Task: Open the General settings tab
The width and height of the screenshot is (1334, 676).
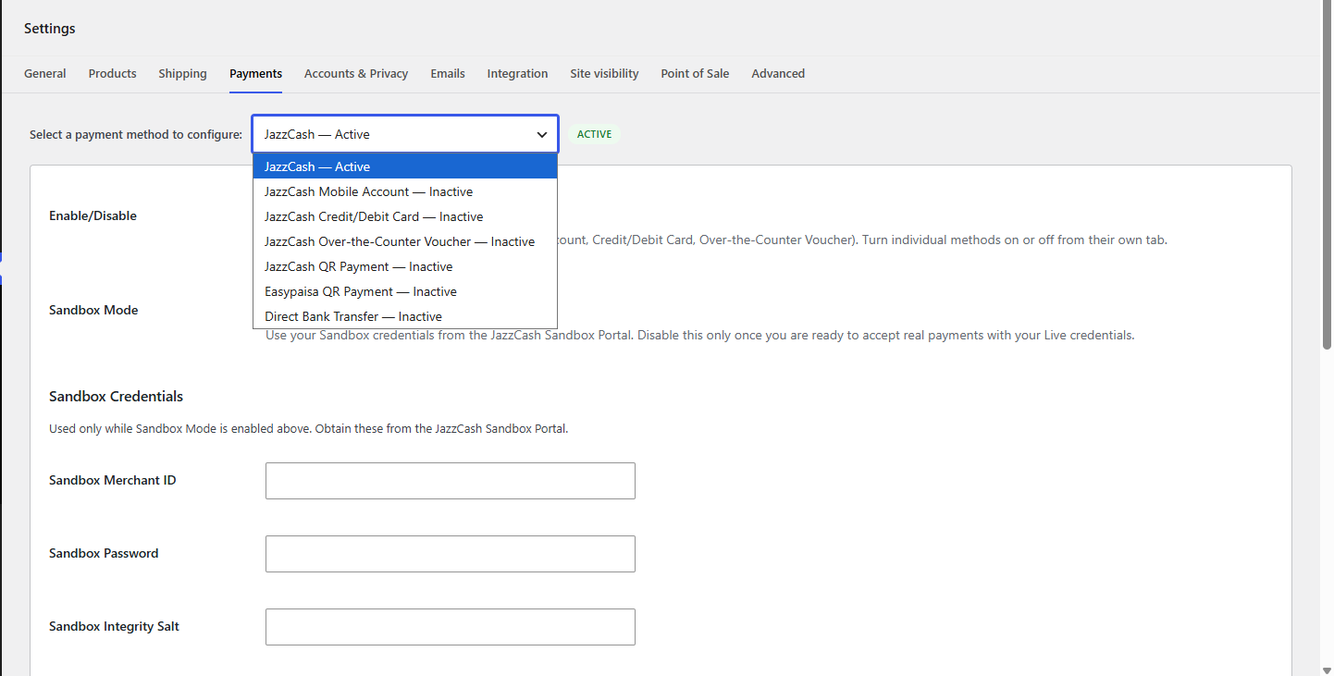Action: point(44,74)
